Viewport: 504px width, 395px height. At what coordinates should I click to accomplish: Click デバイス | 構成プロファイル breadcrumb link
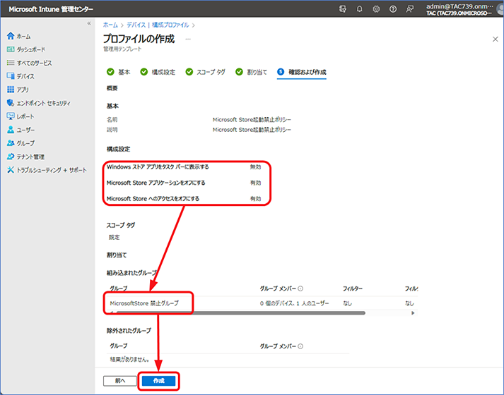158,25
